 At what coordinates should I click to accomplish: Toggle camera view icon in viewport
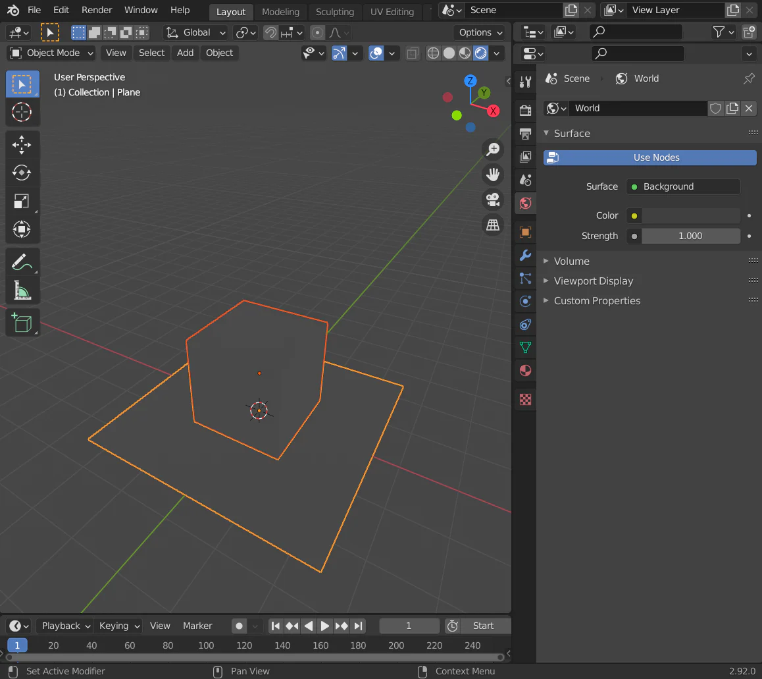point(493,200)
